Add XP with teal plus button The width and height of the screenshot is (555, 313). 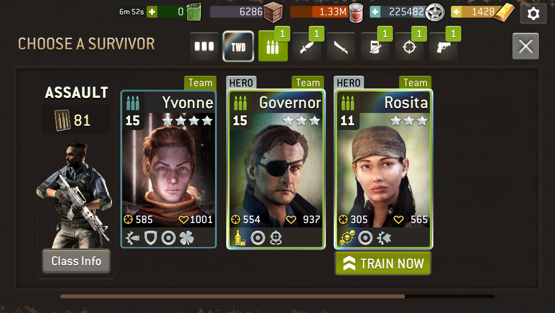coord(375,12)
